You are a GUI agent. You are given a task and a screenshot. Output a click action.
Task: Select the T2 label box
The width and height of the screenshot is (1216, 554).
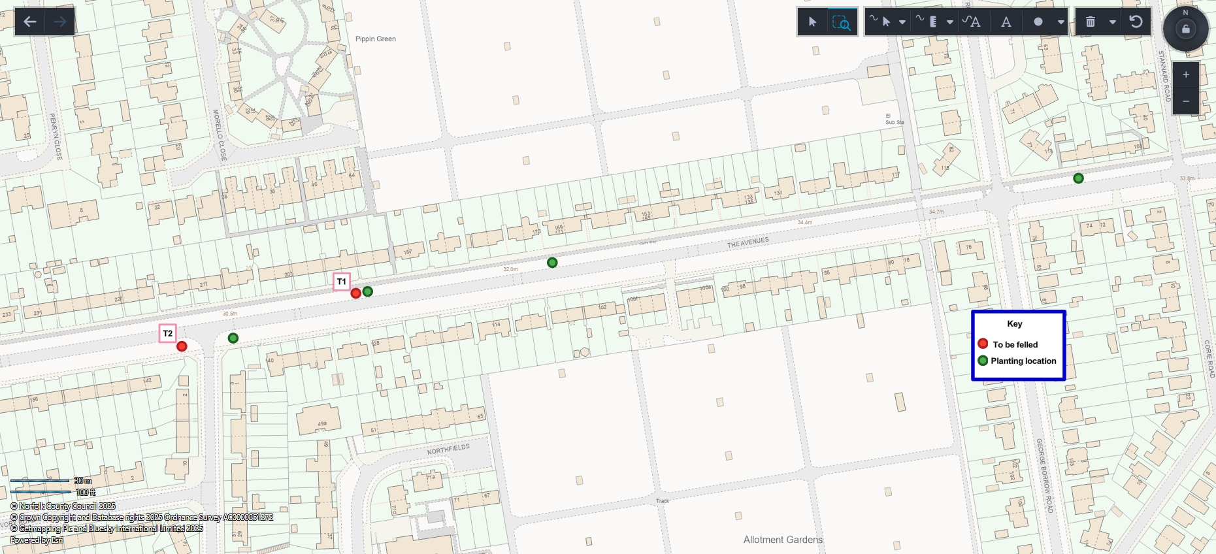tap(168, 333)
